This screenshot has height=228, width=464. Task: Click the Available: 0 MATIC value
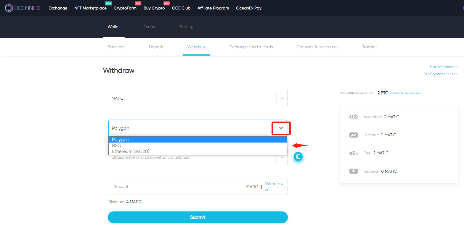point(391,117)
